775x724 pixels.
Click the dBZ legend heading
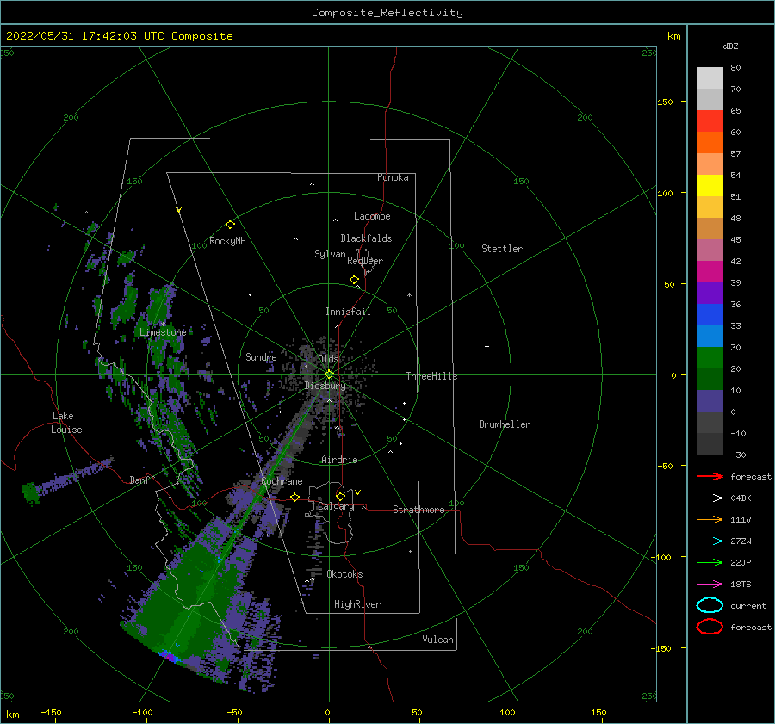click(x=730, y=46)
